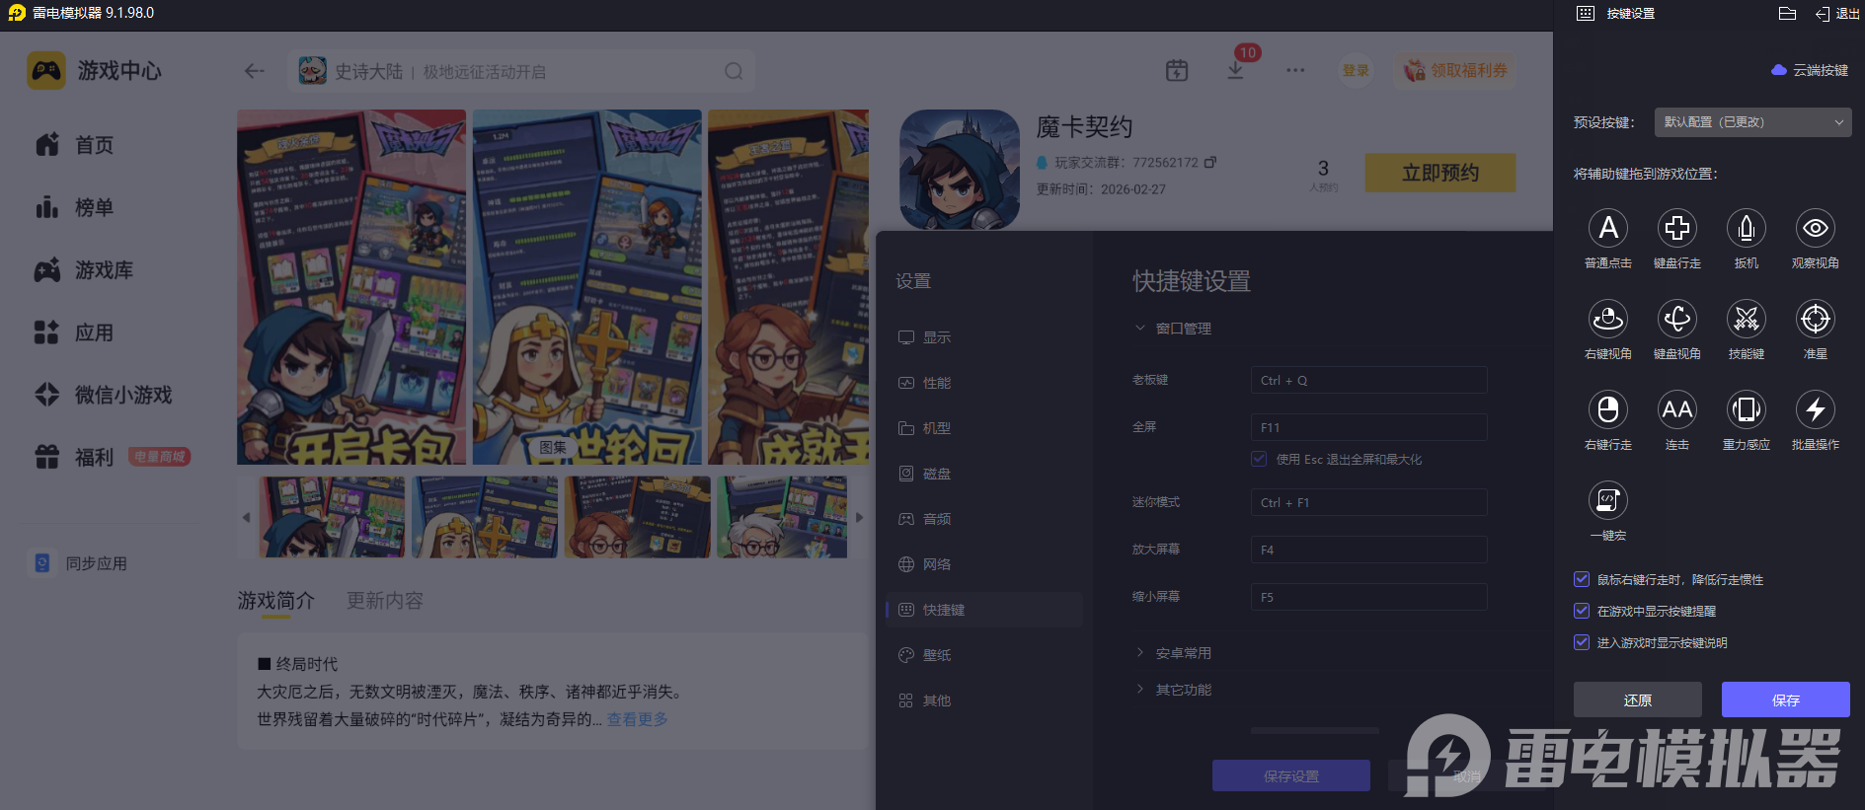
Task: Open downloads with the badge 10
Action: 1235,70
